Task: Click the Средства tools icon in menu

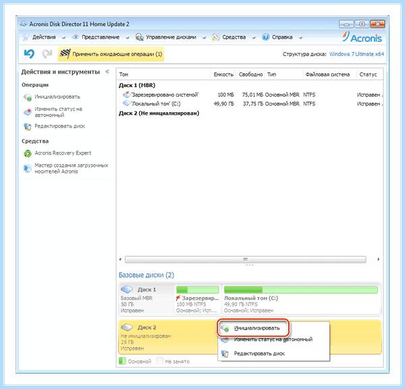Action: click(x=216, y=37)
